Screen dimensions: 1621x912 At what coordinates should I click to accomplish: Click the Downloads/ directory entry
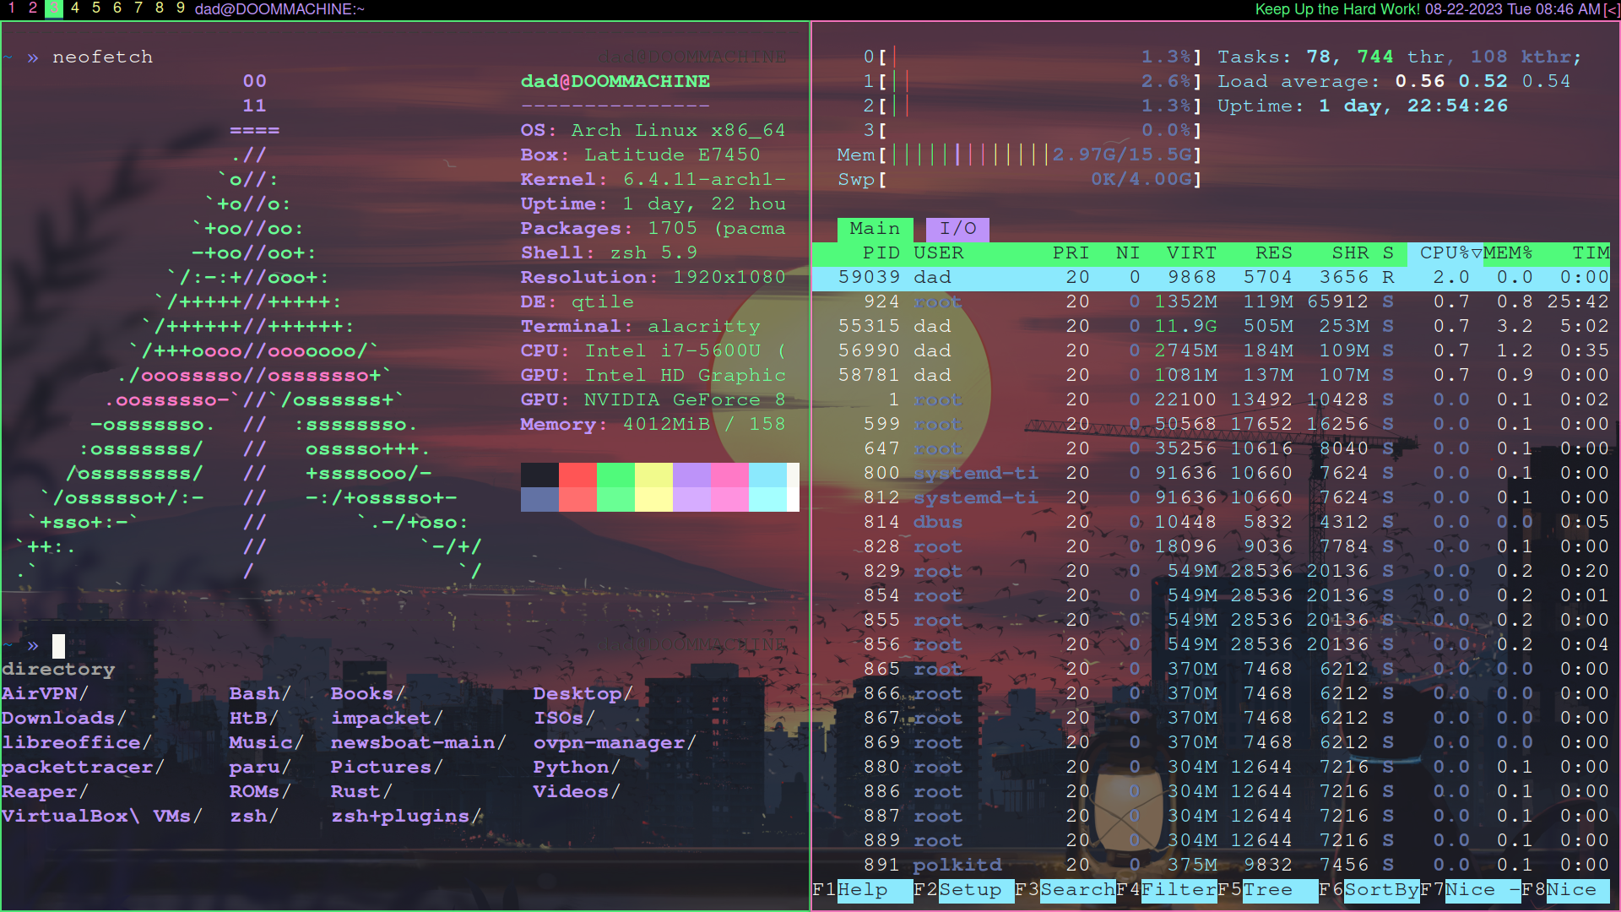(63, 719)
